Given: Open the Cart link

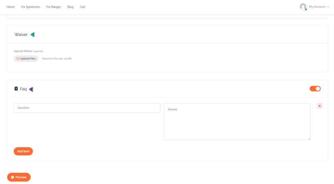Looking at the screenshot, I should [x=83, y=7].
